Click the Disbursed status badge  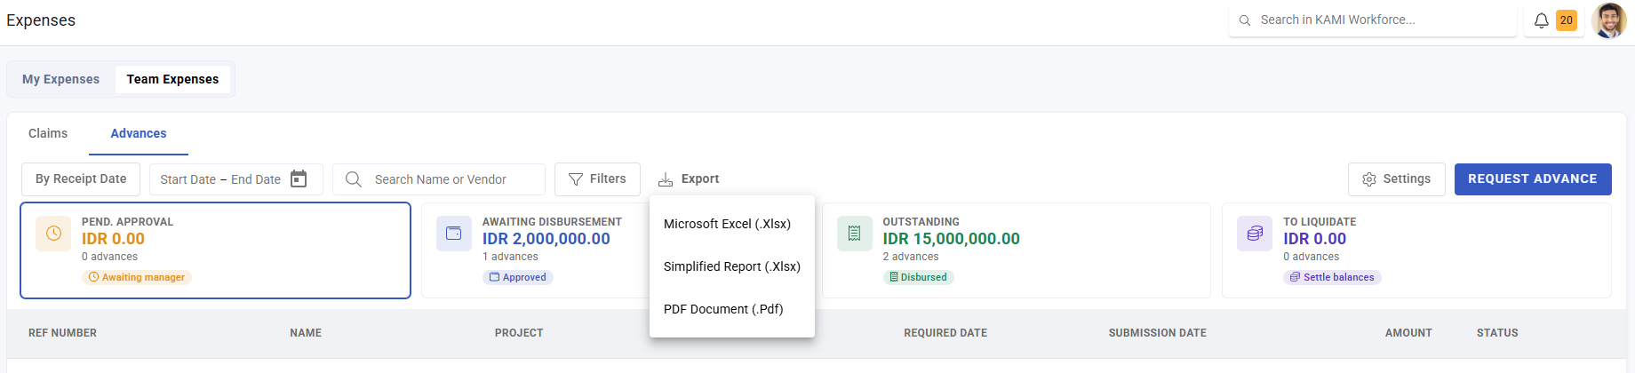918,277
